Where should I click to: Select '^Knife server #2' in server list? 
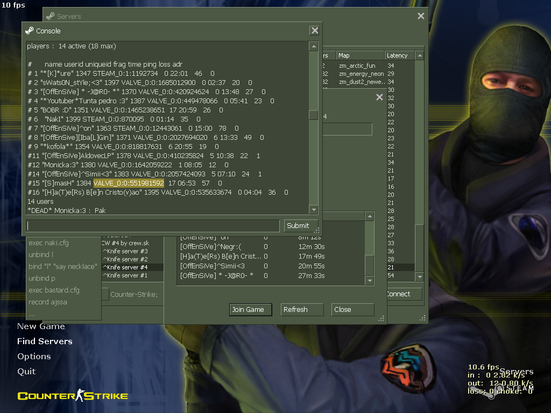(132, 259)
